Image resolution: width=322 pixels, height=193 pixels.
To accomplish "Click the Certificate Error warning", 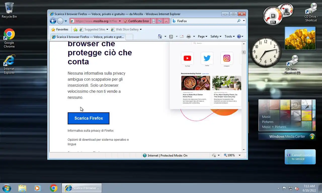I will pyautogui.click(x=136, y=21).
